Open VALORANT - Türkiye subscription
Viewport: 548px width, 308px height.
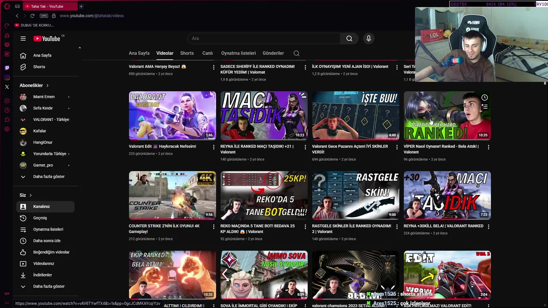pyautogui.click(x=45, y=119)
